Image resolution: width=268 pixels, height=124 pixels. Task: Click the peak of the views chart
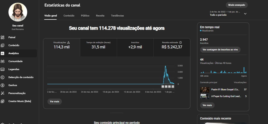click(165, 66)
